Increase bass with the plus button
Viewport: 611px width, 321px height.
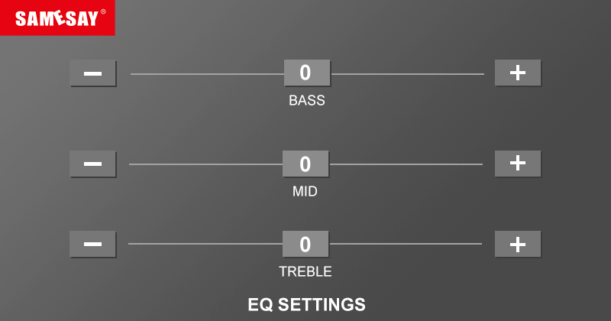518,73
